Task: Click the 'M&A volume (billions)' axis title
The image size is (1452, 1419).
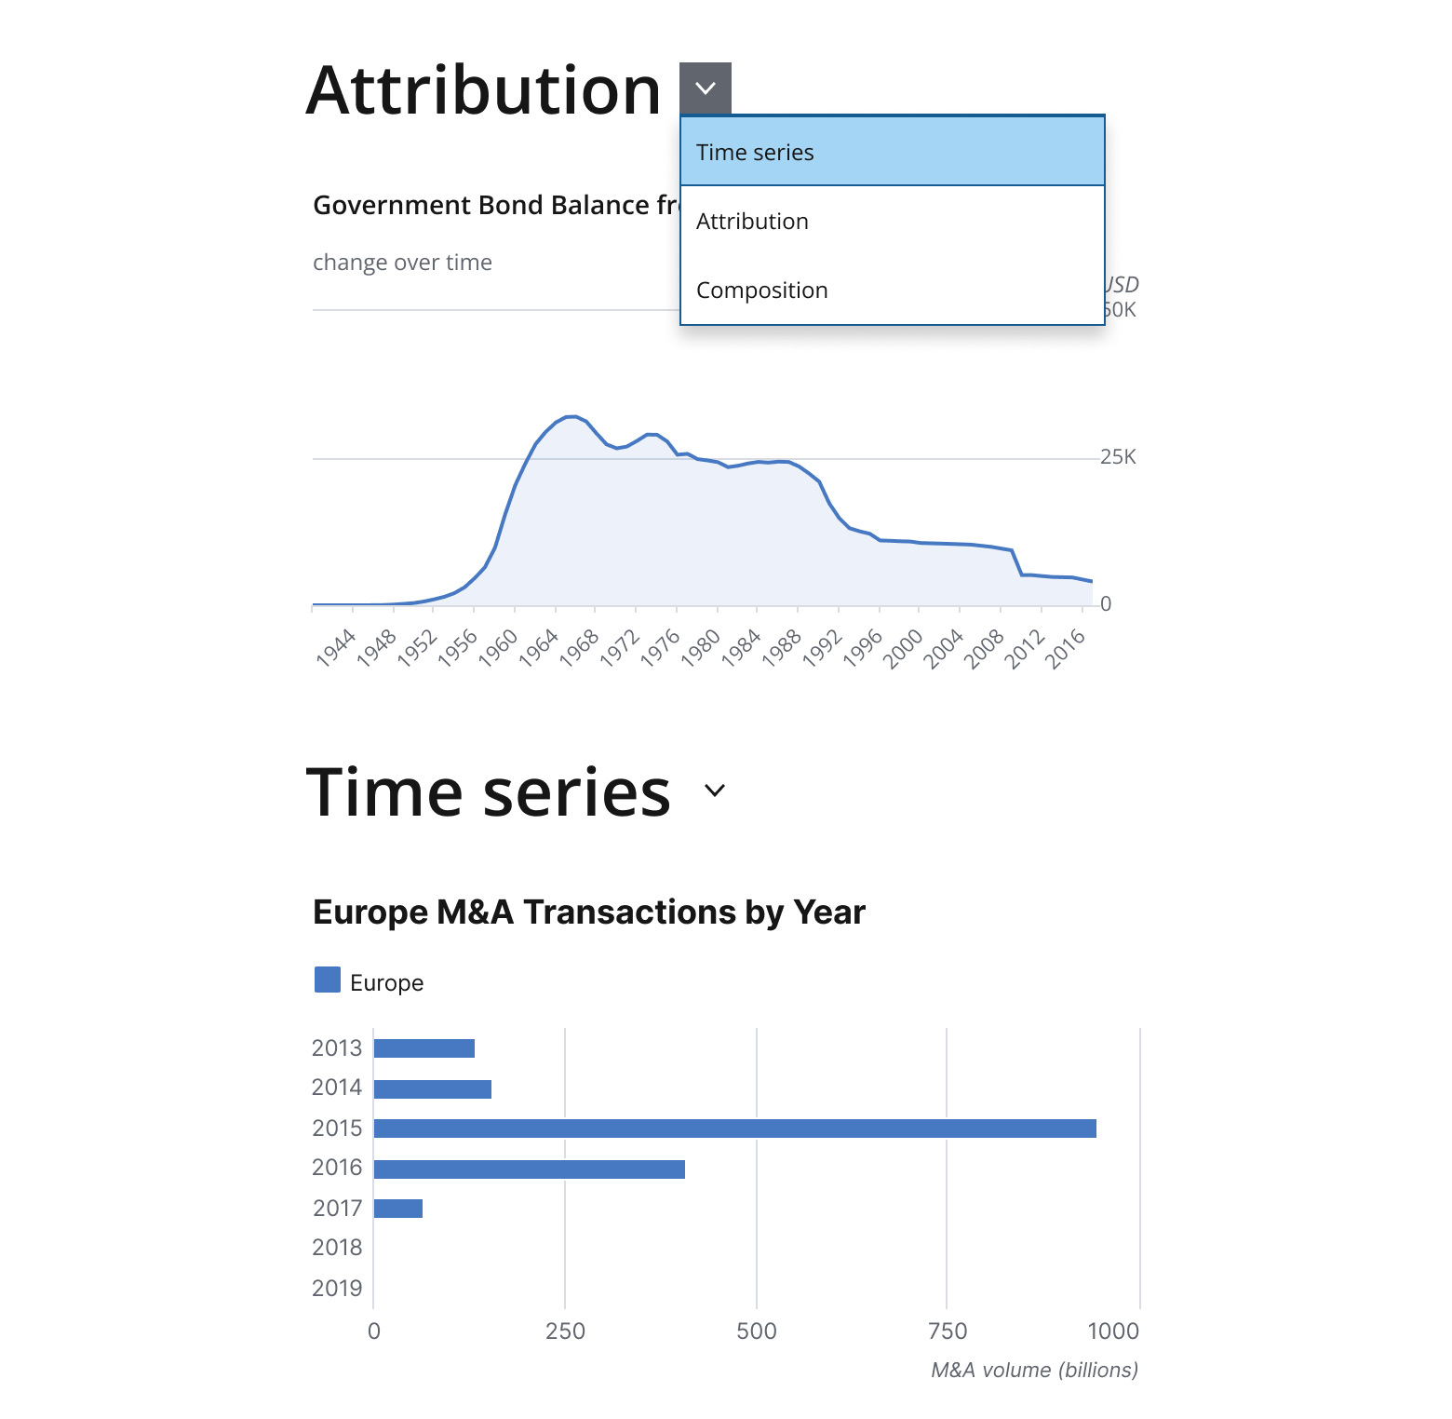Action: (1034, 1371)
